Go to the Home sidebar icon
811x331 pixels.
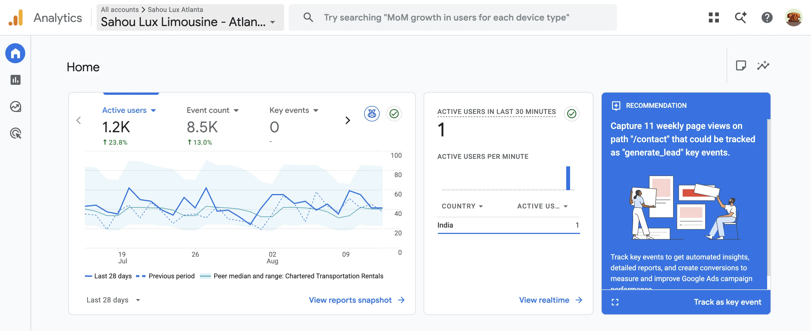coord(16,54)
